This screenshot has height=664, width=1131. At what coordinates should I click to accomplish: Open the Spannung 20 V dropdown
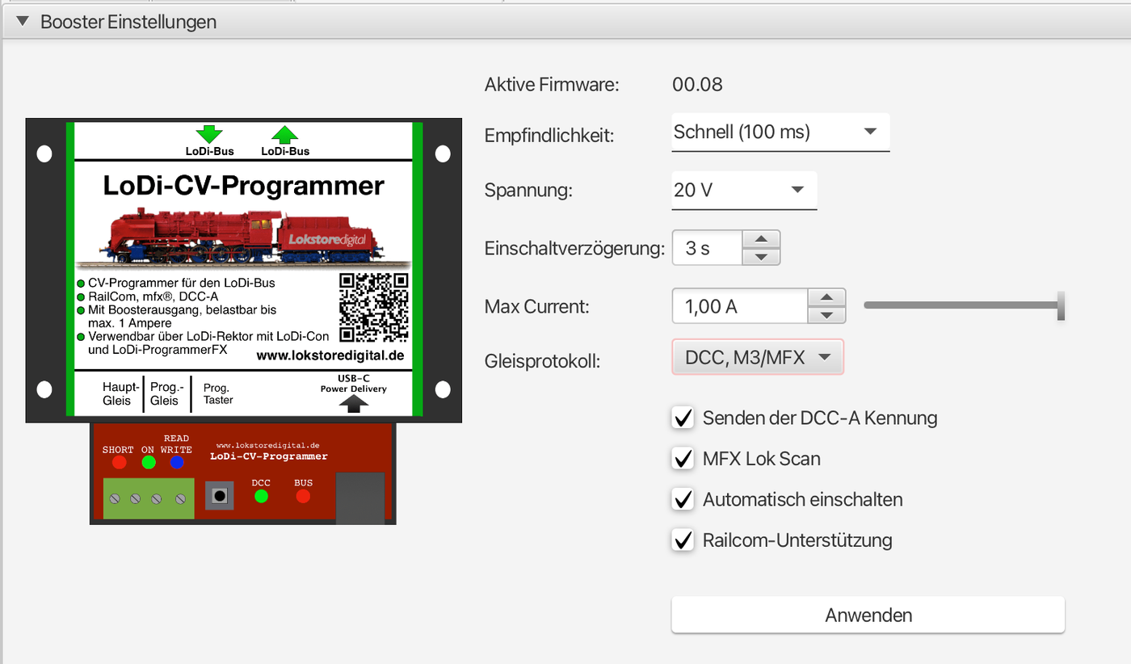pyautogui.click(x=744, y=190)
